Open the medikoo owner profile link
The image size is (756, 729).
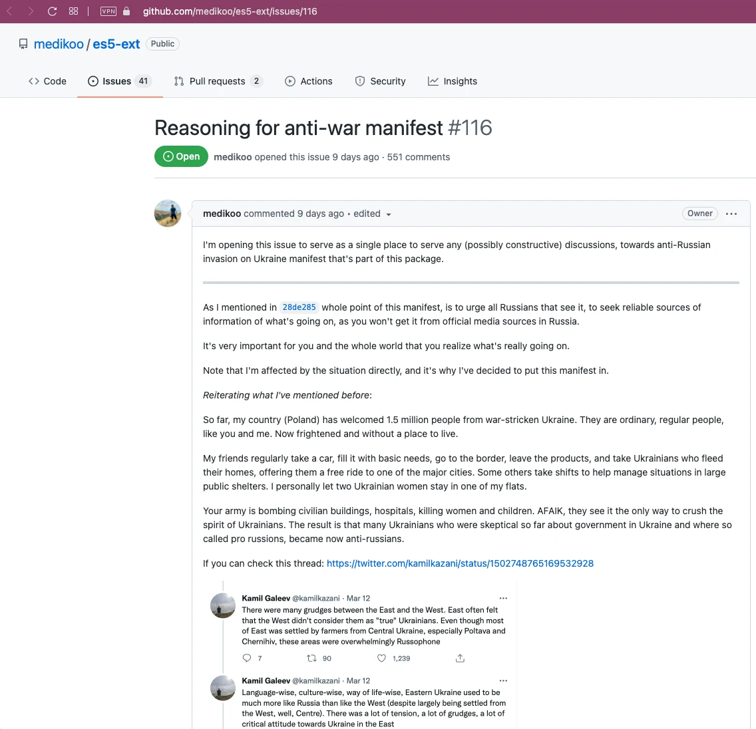[59, 44]
